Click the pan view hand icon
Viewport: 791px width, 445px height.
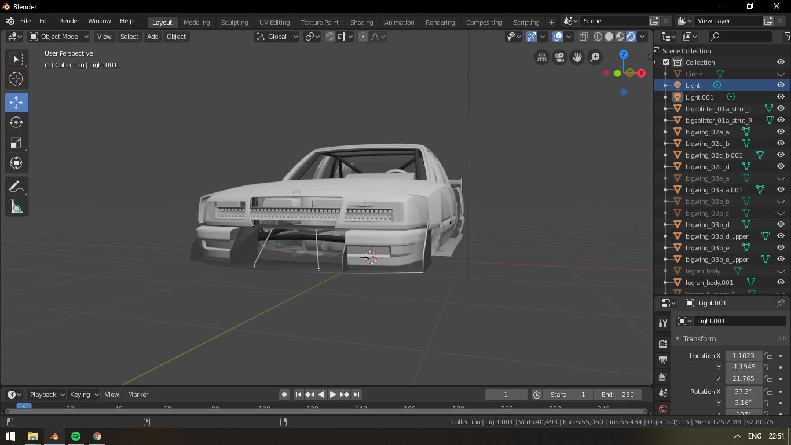[577, 57]
